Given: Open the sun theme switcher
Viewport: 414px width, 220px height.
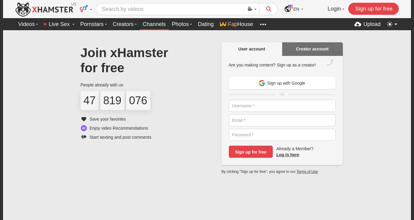Looking at the screenshot, I should [392, 24].
